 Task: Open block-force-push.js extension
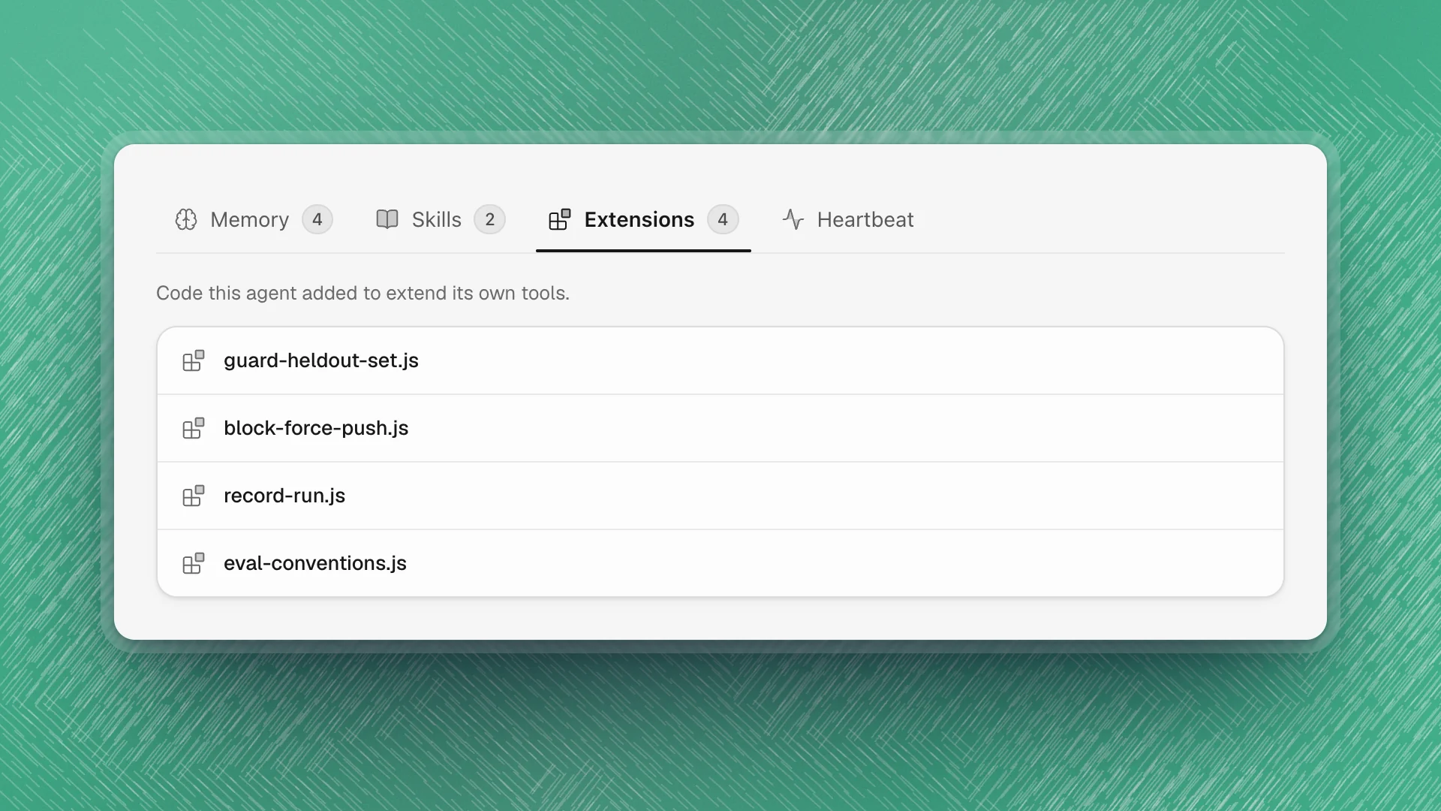pos(720,428)
